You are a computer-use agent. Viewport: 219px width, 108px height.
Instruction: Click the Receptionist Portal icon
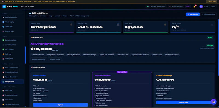pyautogui.click(x=3, y=95)
